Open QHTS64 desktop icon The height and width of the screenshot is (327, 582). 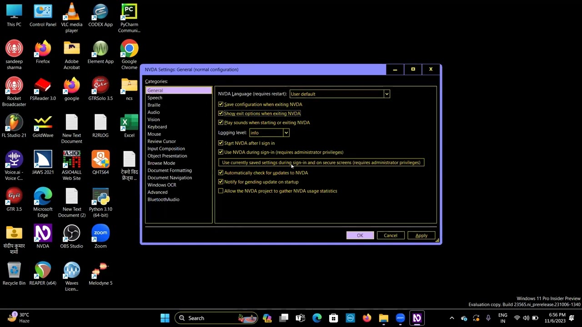[100, 163]
